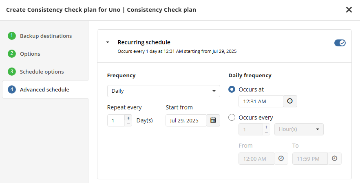Select the Occurs at radio button

click(x=232, y=89)
